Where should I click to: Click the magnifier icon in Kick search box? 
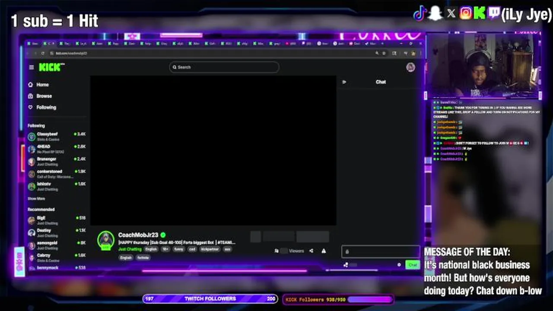point(175,67)
